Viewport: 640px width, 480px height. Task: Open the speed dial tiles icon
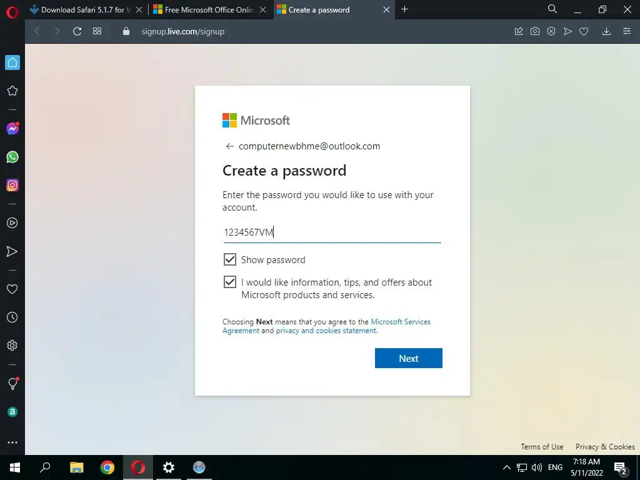97,31
